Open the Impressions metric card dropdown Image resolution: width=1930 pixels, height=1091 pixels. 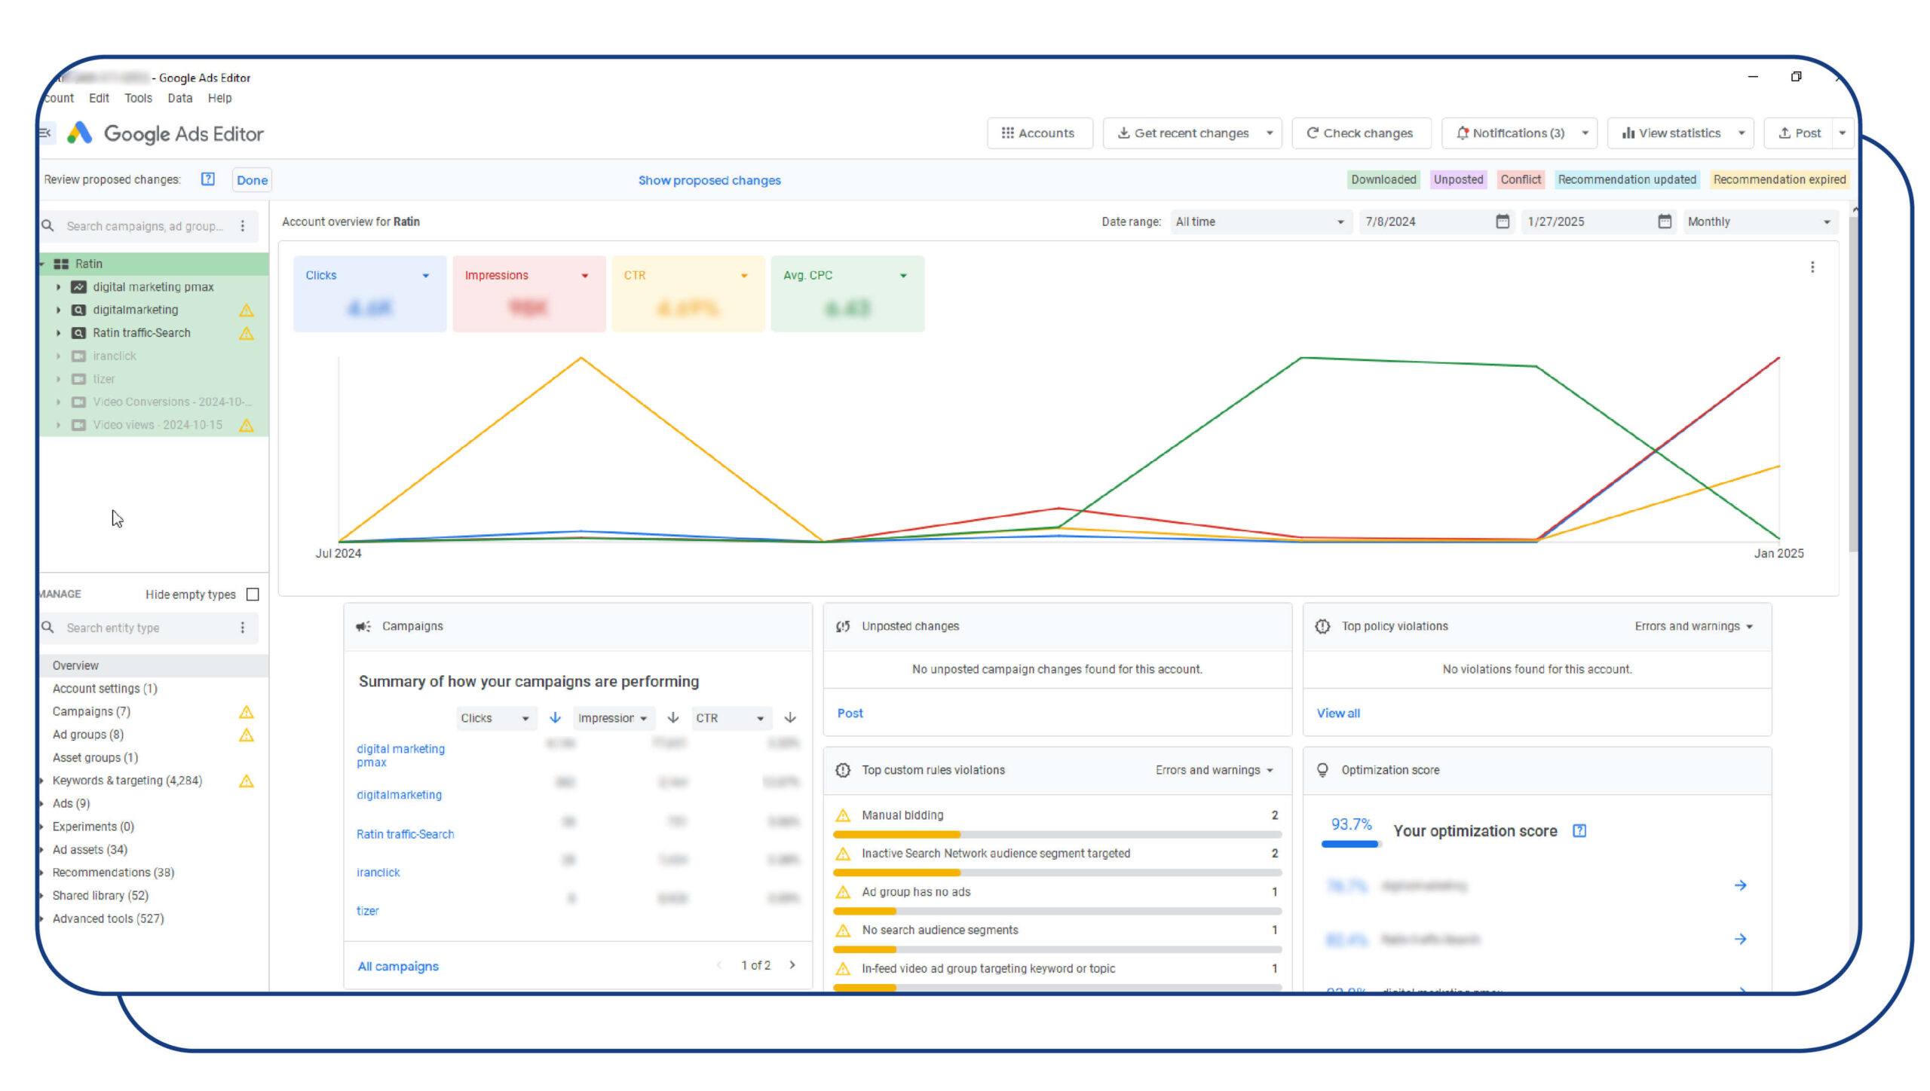pyautogui.click(x=584, y=276)
